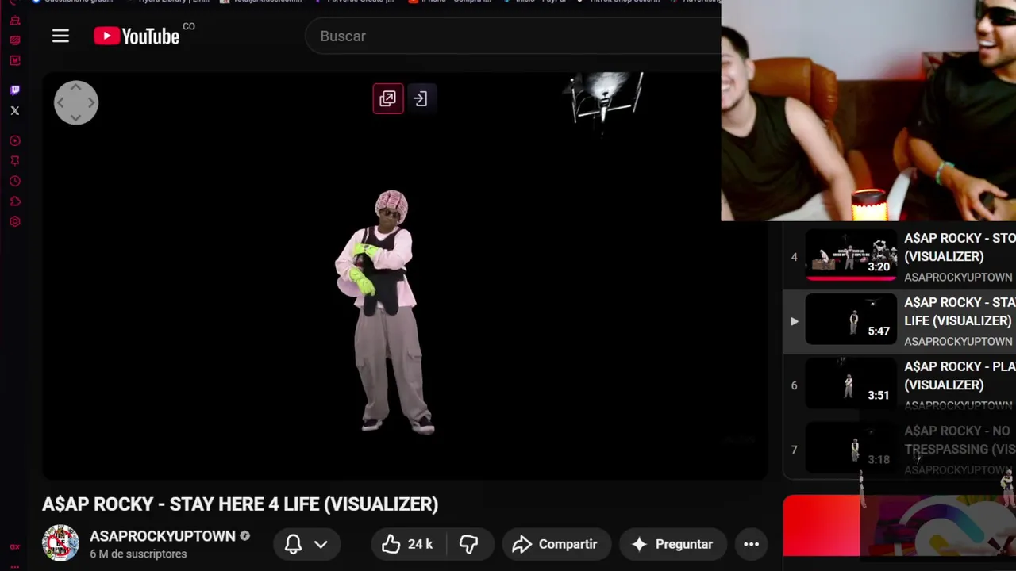Play playlist thumbnail with 3:51 duration
The width and height of the screenshot is (1016, 571).
point(851,385)
